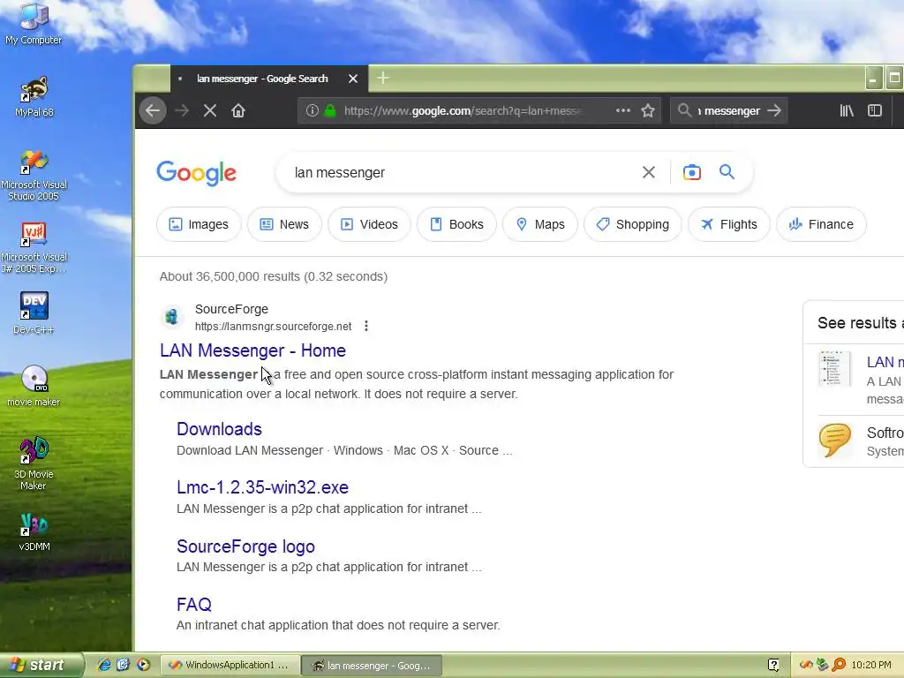Open Softros speech bubble thumbnail in side panel
The height and width of the screenshot is (678, 904).
click(835, 440)
